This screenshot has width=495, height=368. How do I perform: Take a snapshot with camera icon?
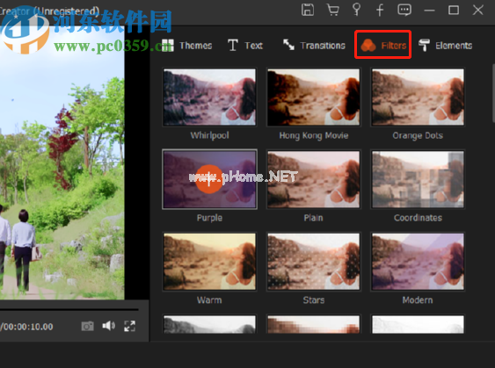[87, 326]
